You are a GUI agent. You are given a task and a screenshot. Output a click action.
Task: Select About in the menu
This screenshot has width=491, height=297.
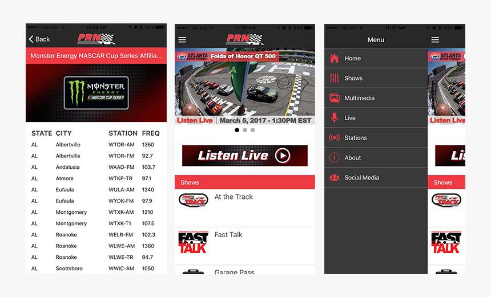(376, 158)
